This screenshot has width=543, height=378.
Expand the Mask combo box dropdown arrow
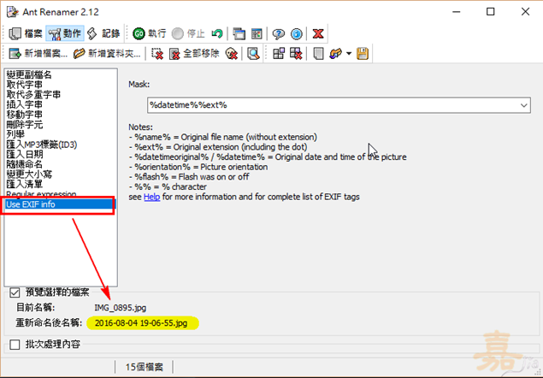point(524,105)
